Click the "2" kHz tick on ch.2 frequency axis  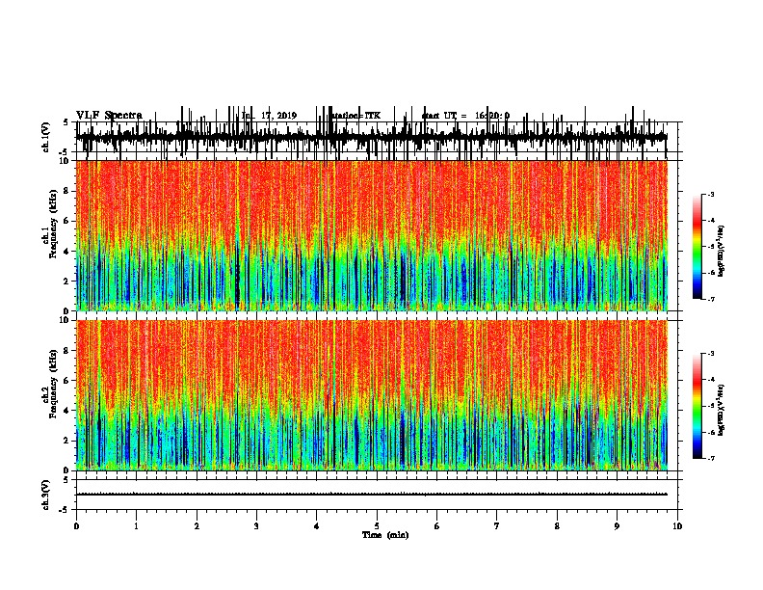click(x=66, y=441)
